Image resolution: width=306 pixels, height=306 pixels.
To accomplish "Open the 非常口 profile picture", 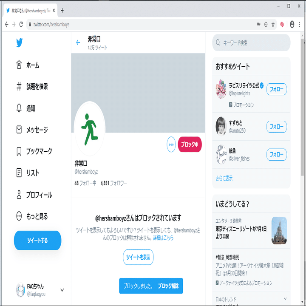I will tap(90, 129).
